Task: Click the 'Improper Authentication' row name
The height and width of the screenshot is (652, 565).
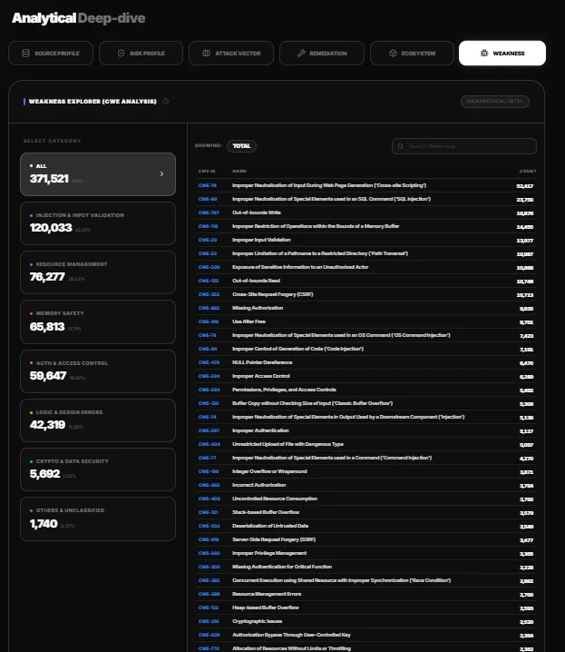Action: 260,430
